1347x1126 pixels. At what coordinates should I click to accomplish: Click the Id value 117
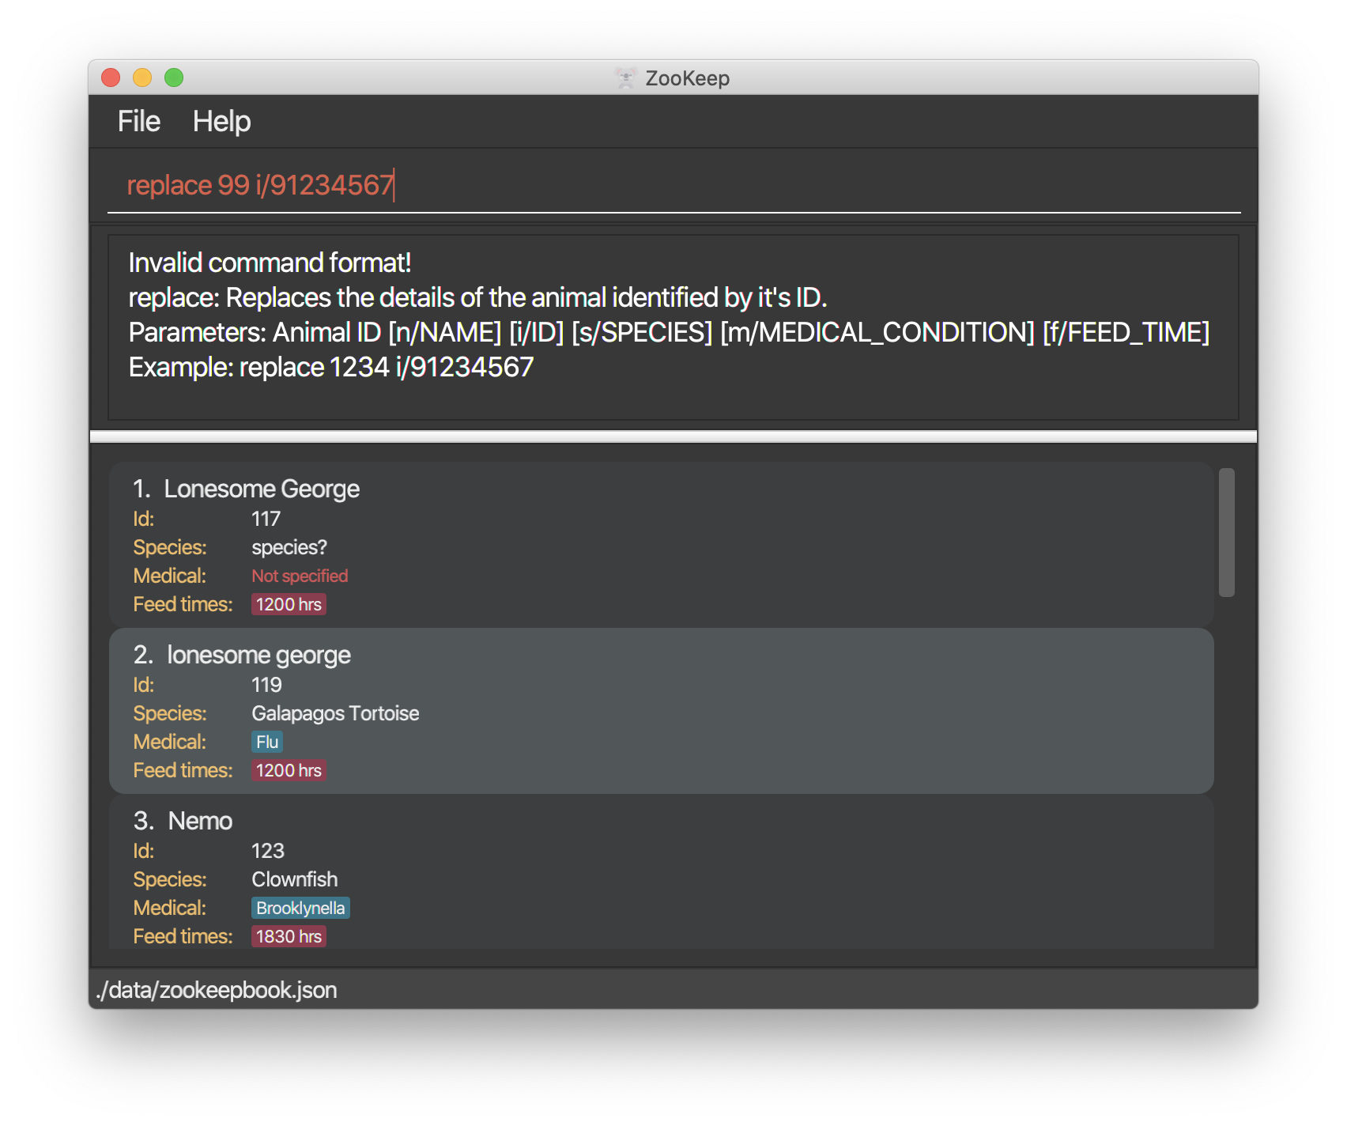tap(266, 519)
